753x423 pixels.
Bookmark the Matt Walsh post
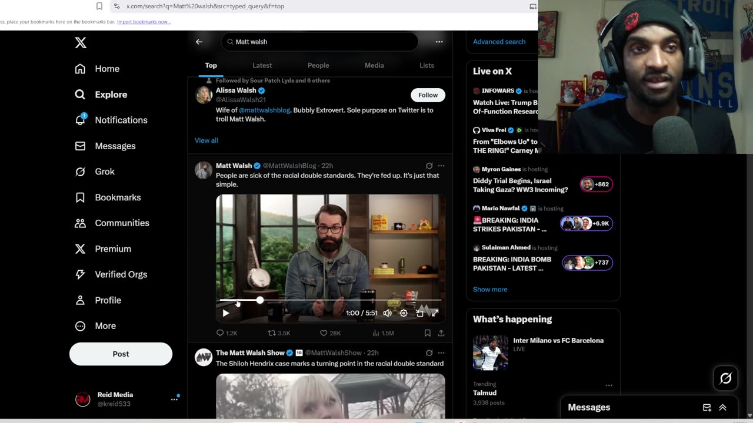tap(428, 333)
